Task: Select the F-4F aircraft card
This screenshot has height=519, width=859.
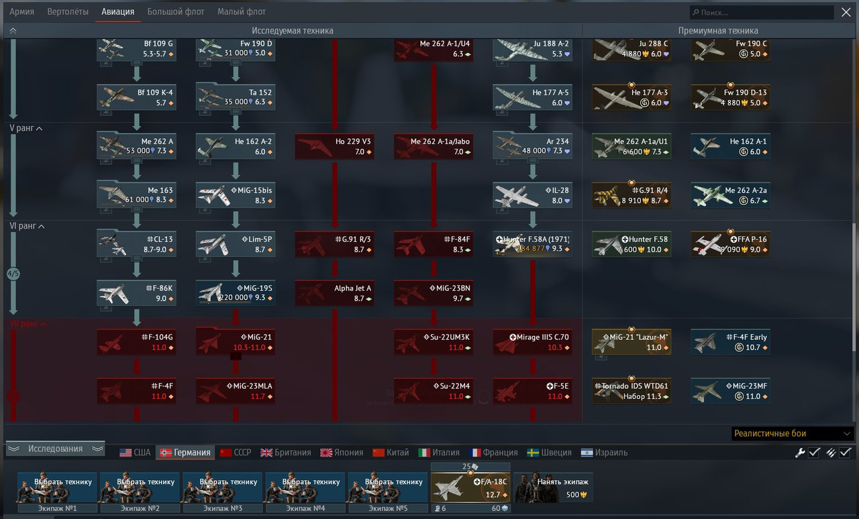Action: click(x=137, y=391)
